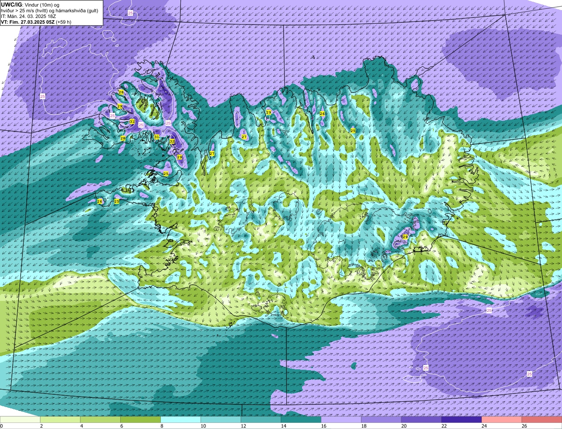Click the legend scale label "2"

(41, 426)
